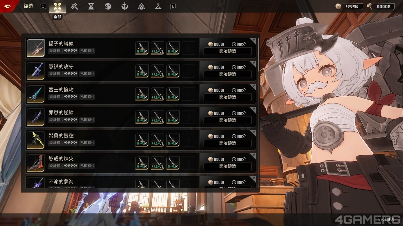The image size is (403, 226).
Task: Switch to the hammer category tab
Action: (74, 6)
